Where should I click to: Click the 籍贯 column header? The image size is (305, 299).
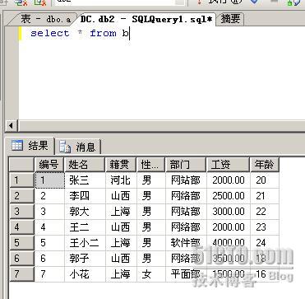pyautogui.click(x=121, y=165)
